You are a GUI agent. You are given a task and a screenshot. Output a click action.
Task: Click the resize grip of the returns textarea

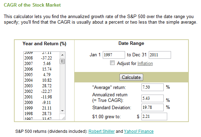pos(64,118)
